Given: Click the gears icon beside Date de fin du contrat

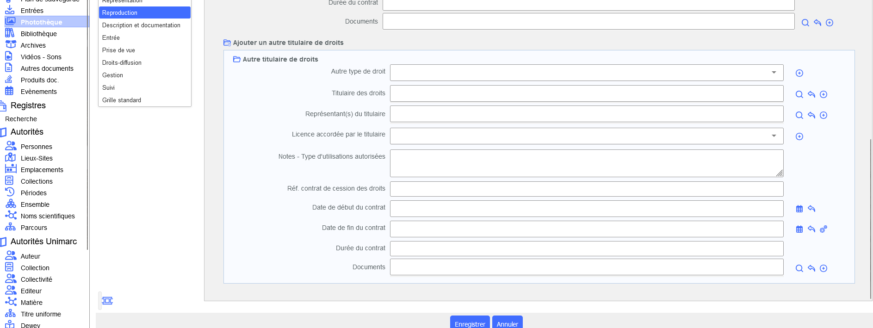Looking at the screenshot, I should (823, 229).
